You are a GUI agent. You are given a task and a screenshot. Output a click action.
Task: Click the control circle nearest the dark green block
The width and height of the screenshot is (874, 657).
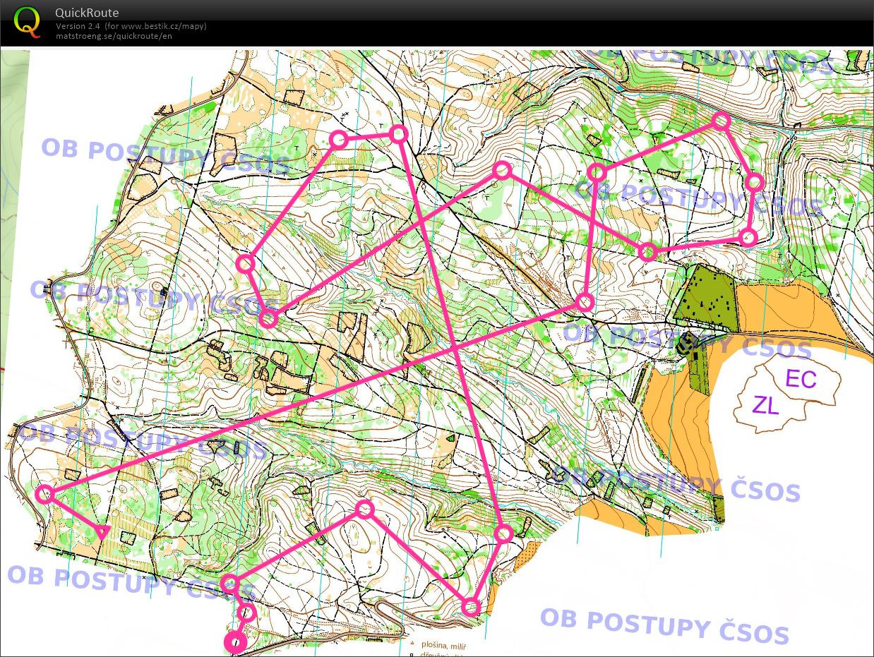[648, 251]
